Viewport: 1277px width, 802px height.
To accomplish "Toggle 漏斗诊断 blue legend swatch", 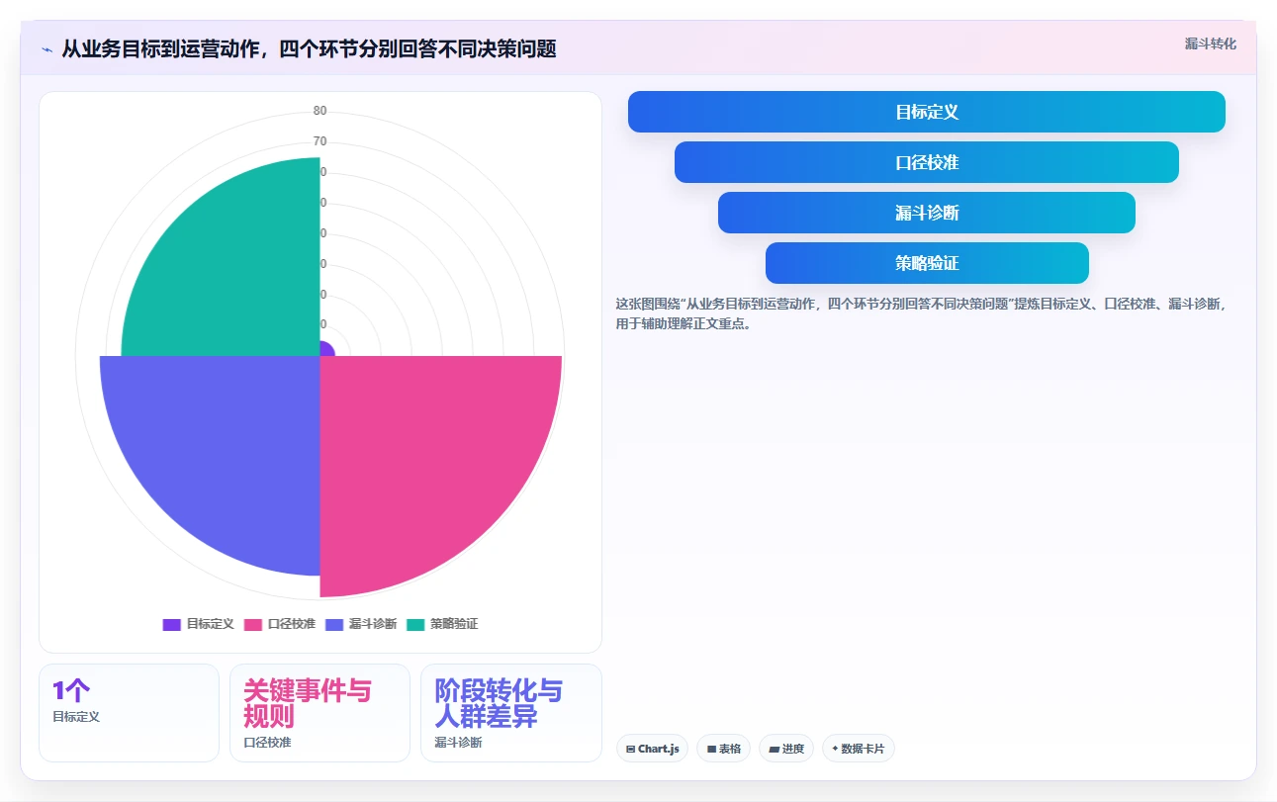I will 333,624.
